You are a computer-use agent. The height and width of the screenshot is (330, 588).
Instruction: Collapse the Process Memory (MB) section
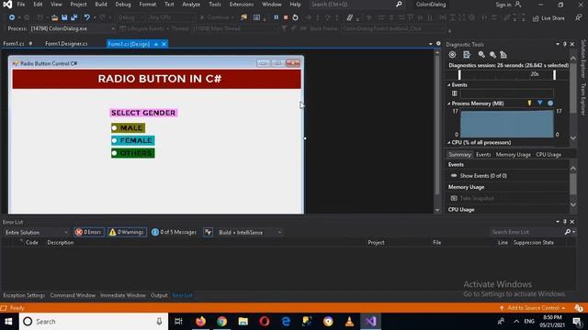(x=449, y=104)
